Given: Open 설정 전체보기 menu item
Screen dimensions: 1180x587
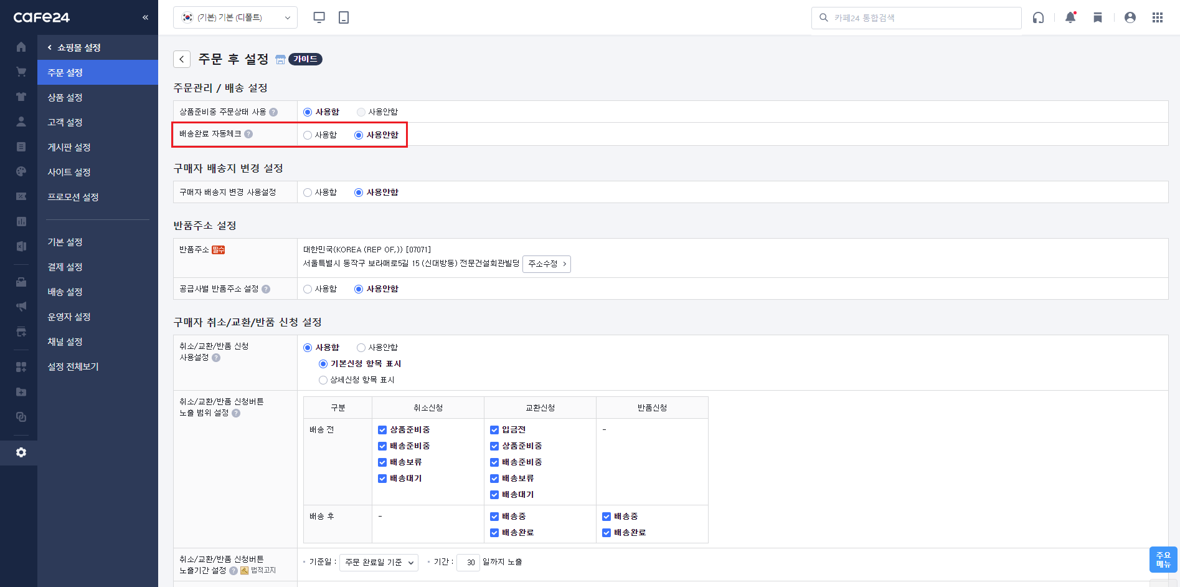Looking at the screenshot, I should click(x=98, y=366).
